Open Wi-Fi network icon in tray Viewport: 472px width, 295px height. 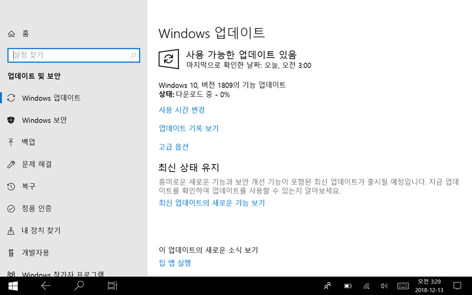[x=366, y=286]
